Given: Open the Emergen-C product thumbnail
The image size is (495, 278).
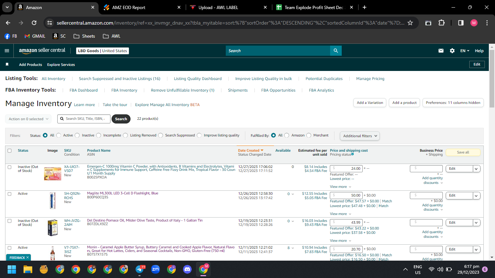Looking at the screenshot, I should coord(53,174).
